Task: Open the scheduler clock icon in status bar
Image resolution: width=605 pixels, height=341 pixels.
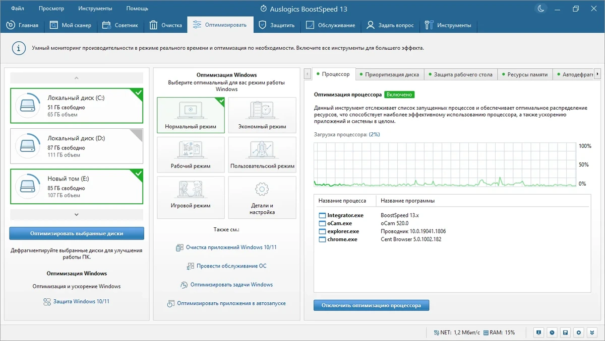Action: coord(553,332)
